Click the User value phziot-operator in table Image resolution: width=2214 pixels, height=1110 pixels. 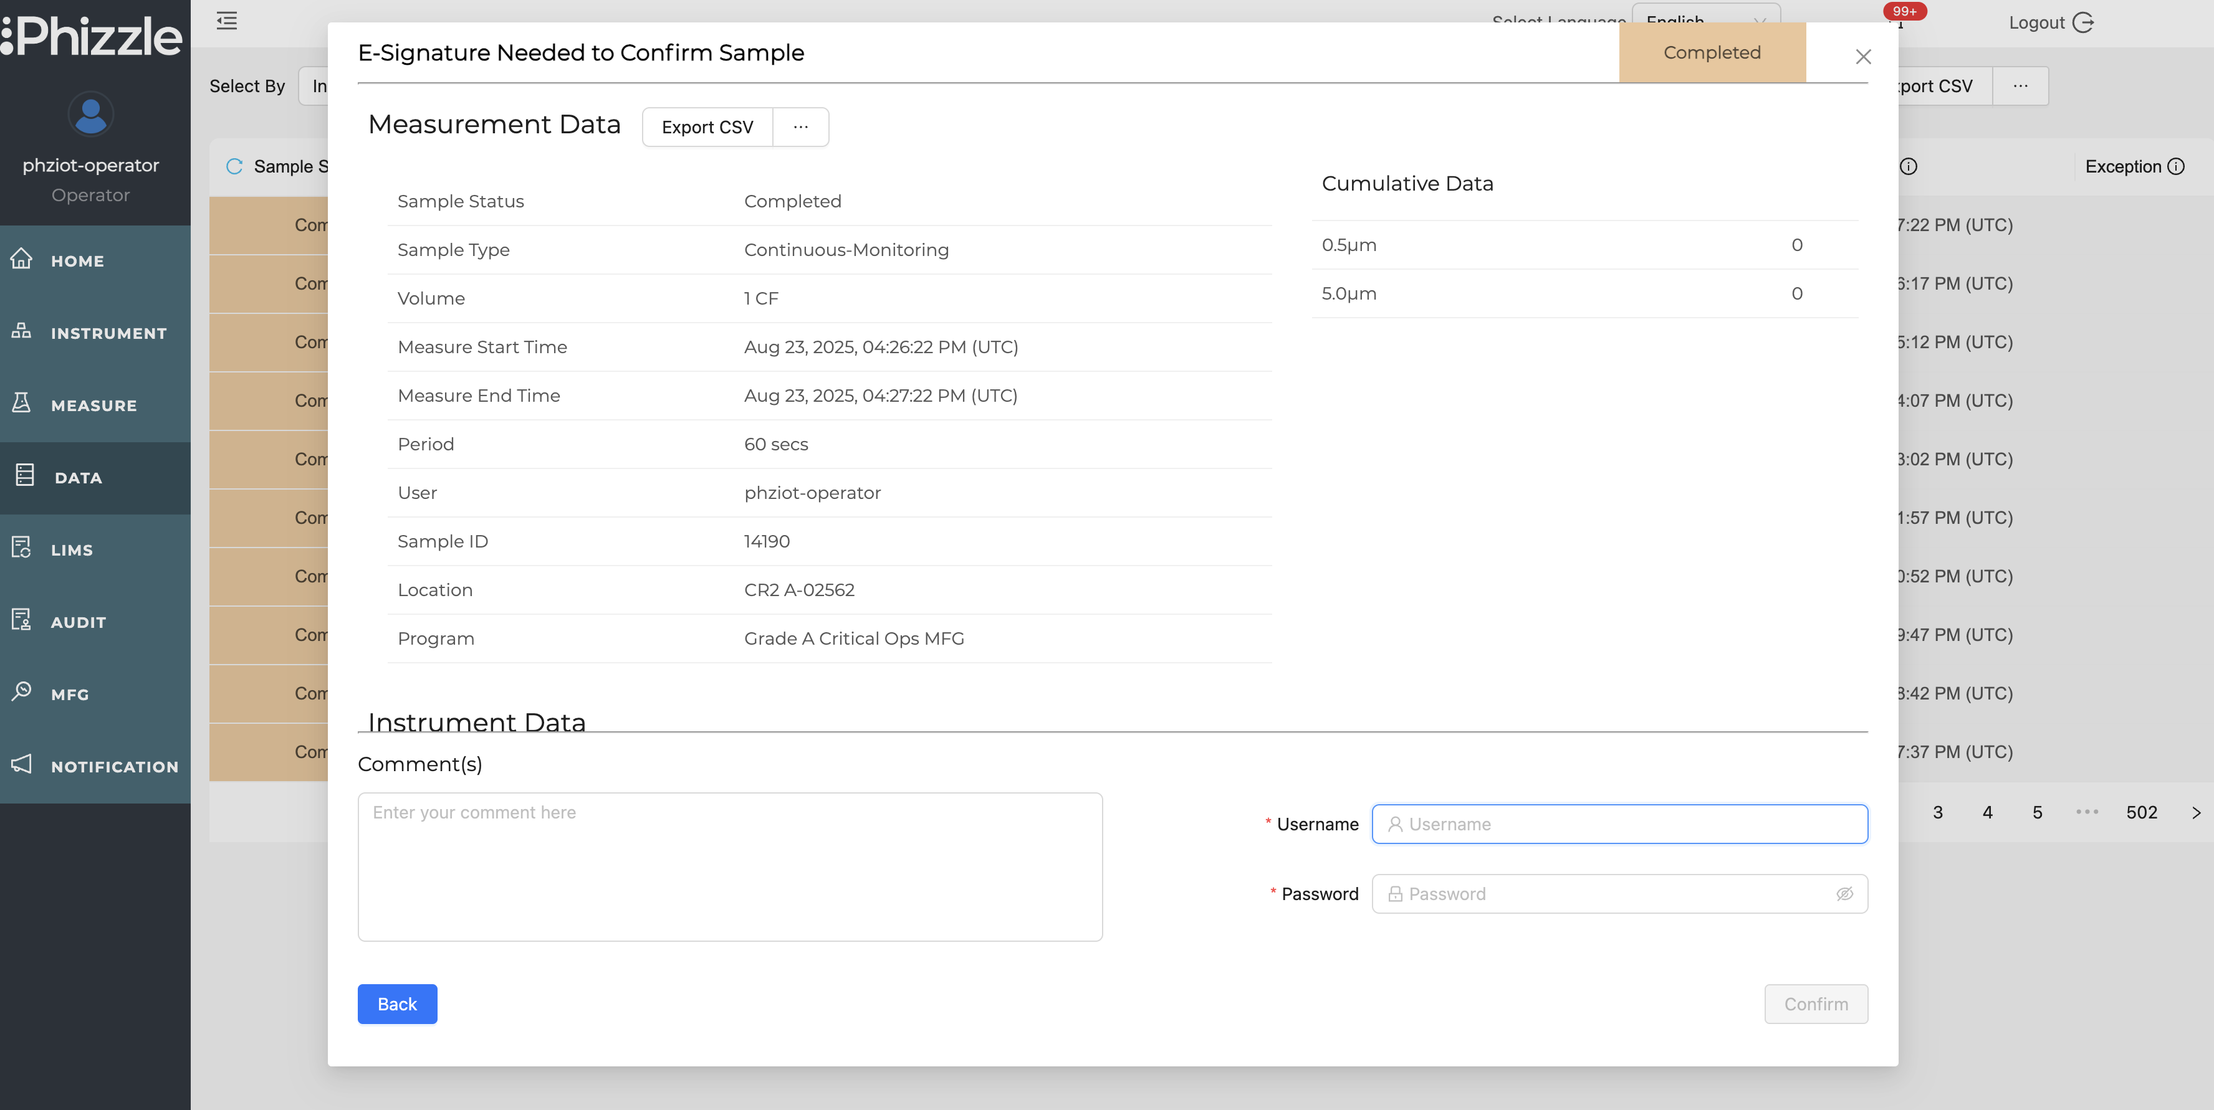tap(812, 492)
